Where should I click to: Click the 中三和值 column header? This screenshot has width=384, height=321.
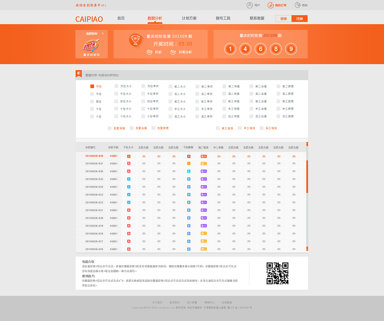pos(218,147)
